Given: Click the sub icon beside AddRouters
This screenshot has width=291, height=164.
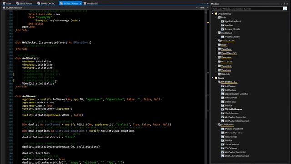Looking at the screenshot, I should click(x=223, y=90).
